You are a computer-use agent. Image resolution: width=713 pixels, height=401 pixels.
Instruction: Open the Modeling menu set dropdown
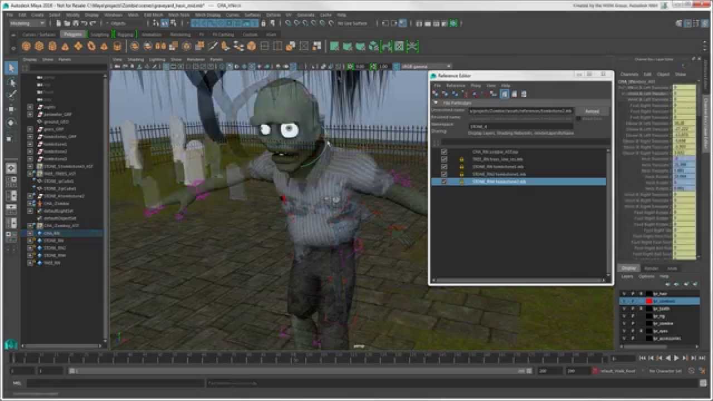(27, 23)
